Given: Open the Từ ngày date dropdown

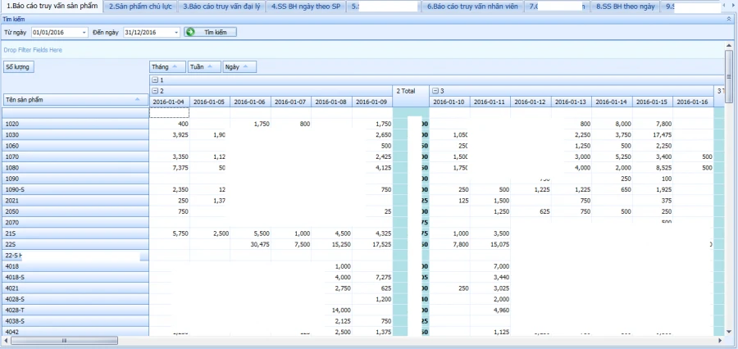Looking at the screenshot, I should click(x=84, y=32).
